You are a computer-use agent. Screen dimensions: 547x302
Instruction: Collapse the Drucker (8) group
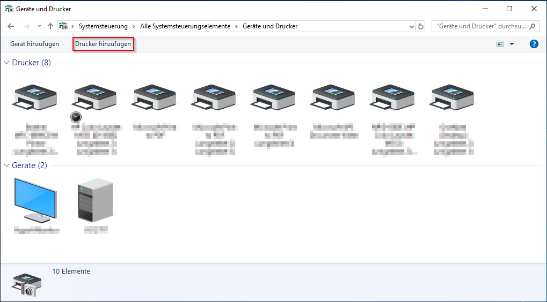pyautogui.click(x=7, y=63)
